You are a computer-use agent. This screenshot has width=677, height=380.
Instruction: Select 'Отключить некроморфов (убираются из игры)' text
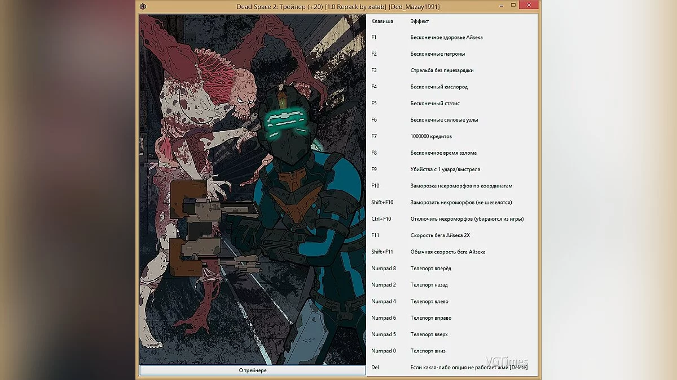coord(467,219)
